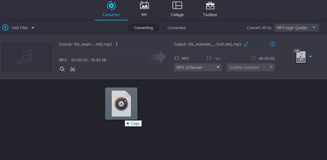This screenshot has height=160, width=327.
Task: Click the Source file name text
Action: pos(85,44)
